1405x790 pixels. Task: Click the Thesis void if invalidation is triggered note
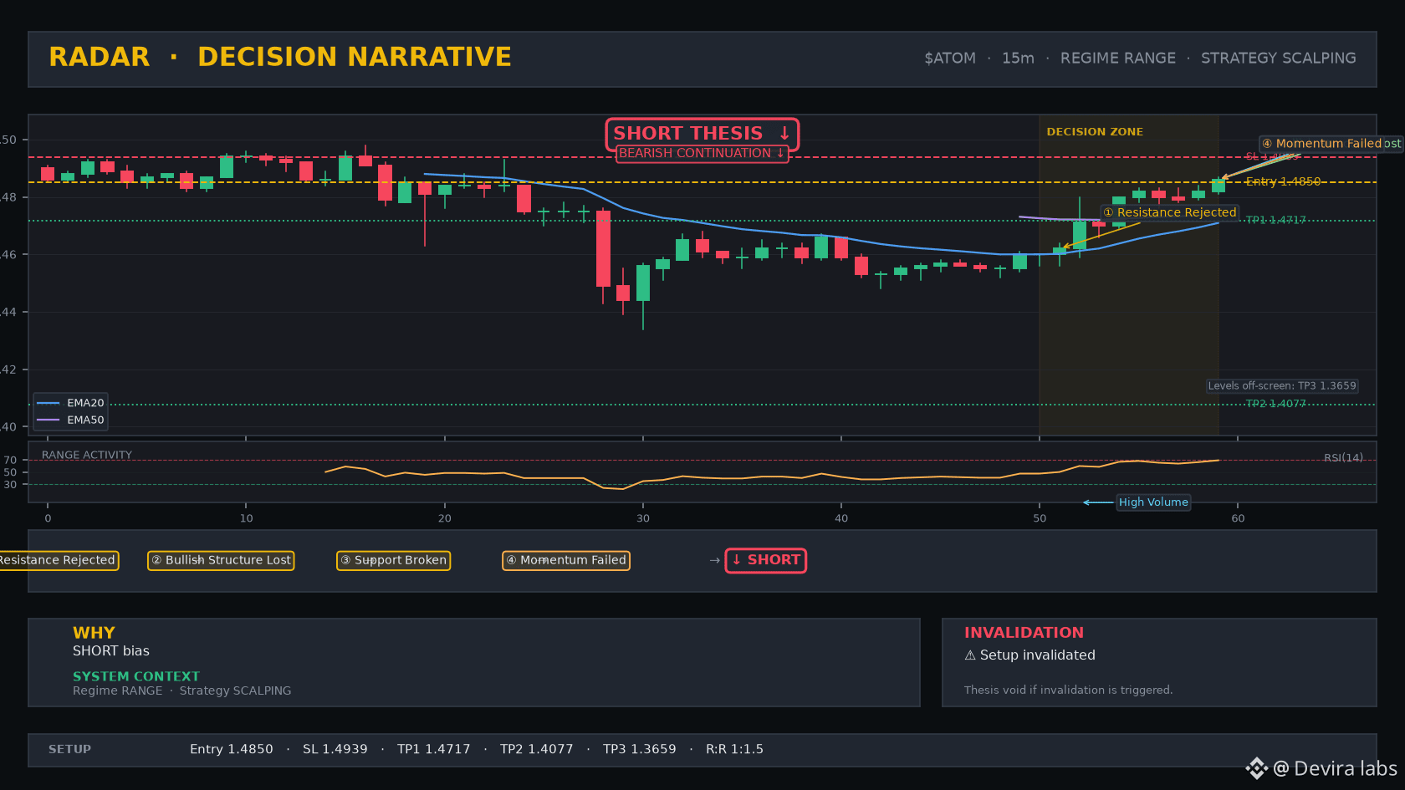(x=1069, y=691)
